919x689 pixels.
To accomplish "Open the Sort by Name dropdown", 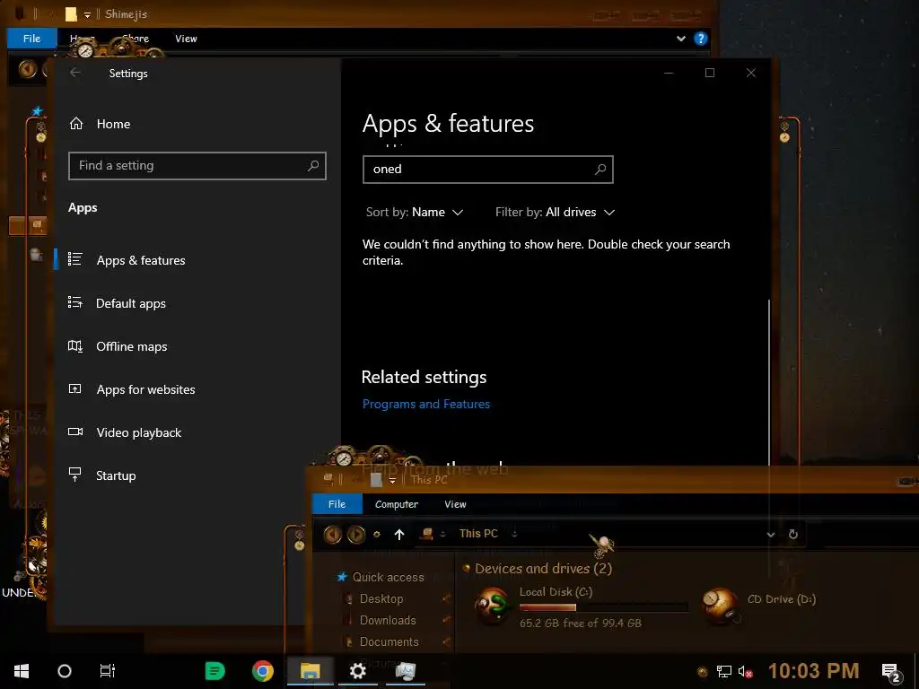I will click(415, 212).
